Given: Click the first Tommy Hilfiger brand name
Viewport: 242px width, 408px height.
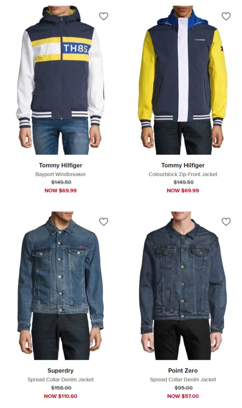Looking at the screenshot, I should click(61, 165).
